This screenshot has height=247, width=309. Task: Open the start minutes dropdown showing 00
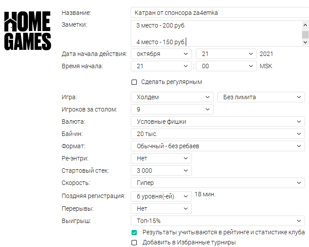click(x=226, y=66)
